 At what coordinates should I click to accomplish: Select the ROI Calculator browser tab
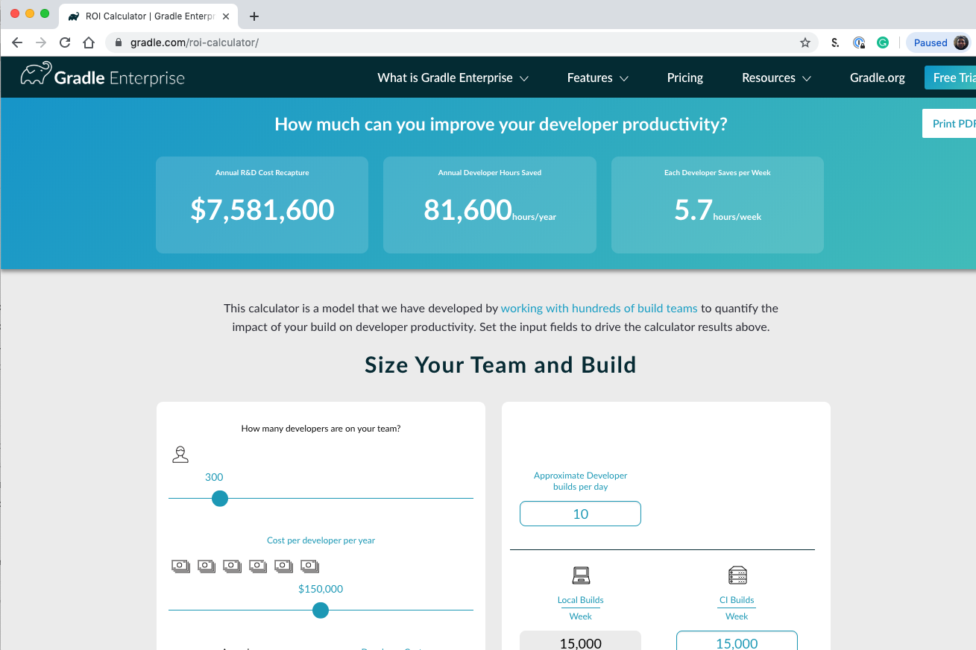[x=148, y=16]
